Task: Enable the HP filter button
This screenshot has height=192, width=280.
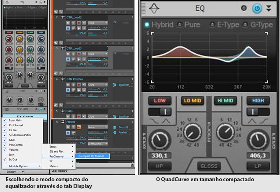Action: tap(160, 166)
